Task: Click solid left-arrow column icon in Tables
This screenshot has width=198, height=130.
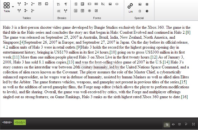Action: (x=26, y=4)
